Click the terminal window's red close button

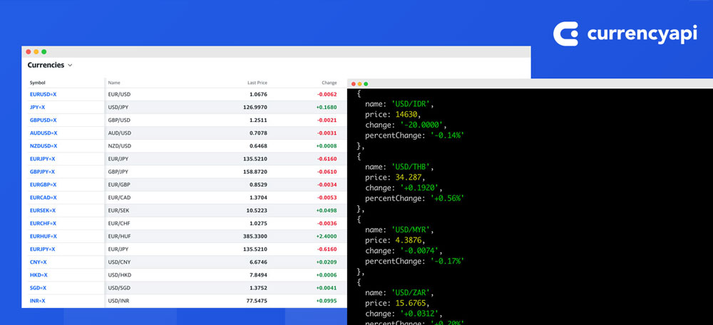(352, 84)
